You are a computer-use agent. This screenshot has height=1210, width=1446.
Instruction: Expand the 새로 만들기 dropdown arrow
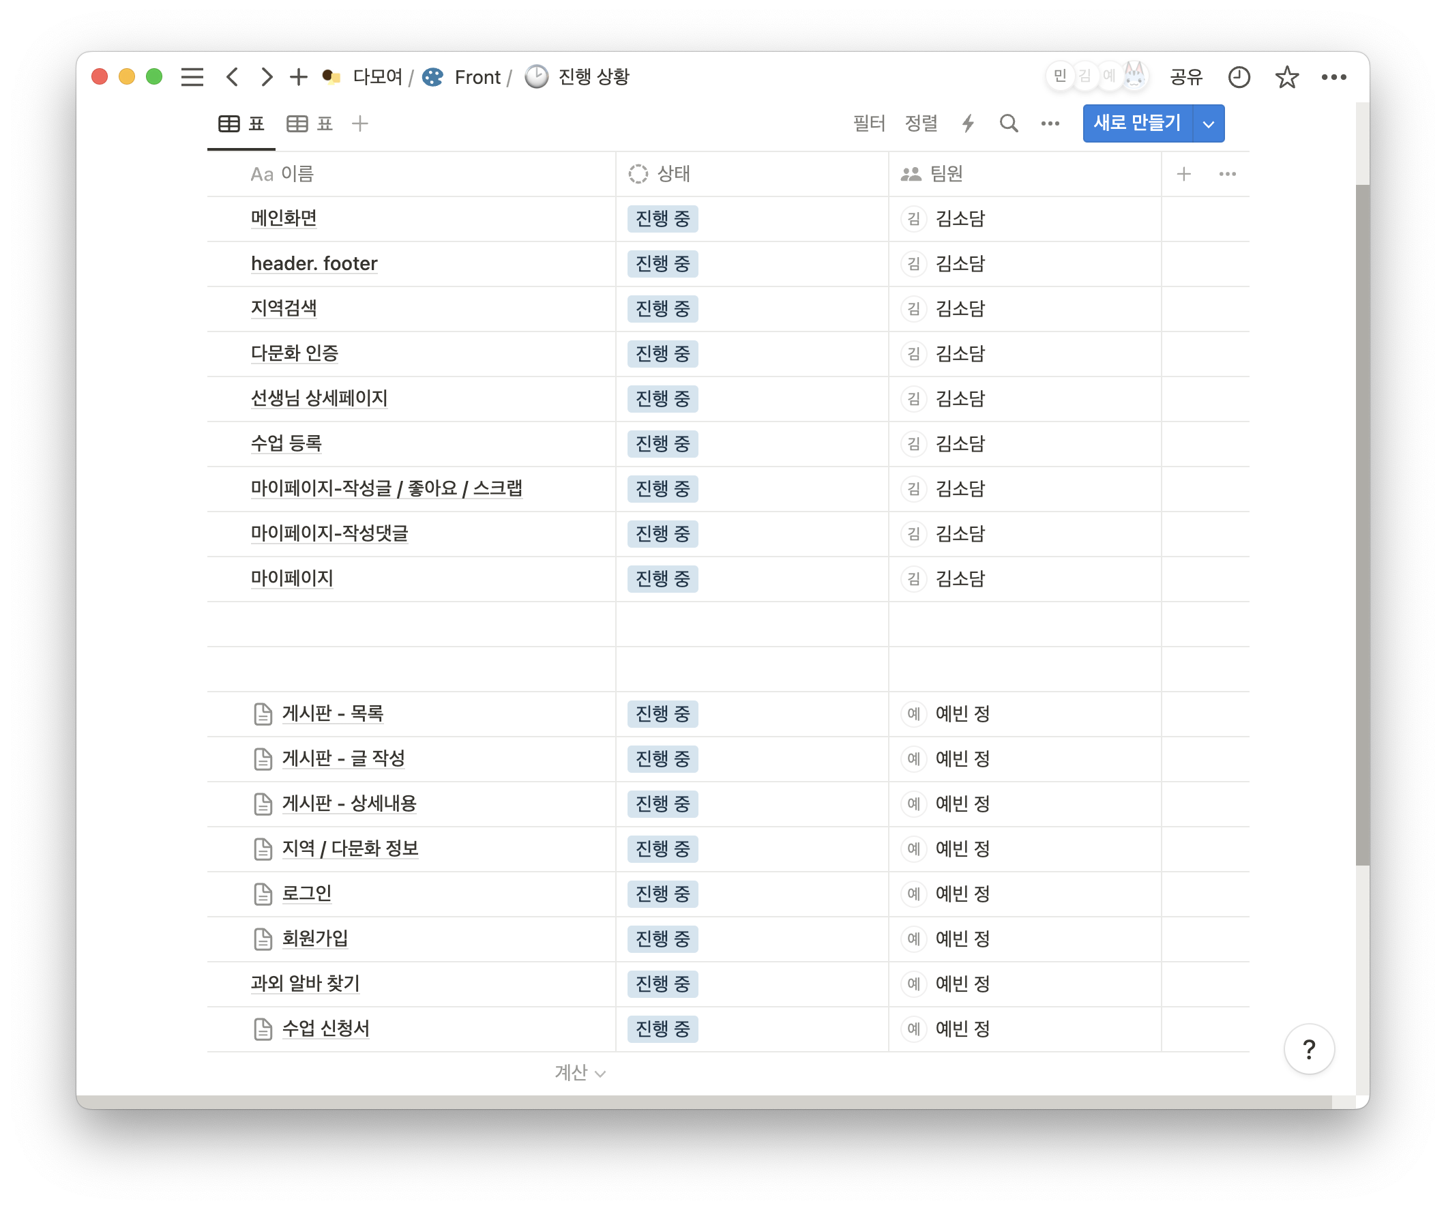(1209, 124)
